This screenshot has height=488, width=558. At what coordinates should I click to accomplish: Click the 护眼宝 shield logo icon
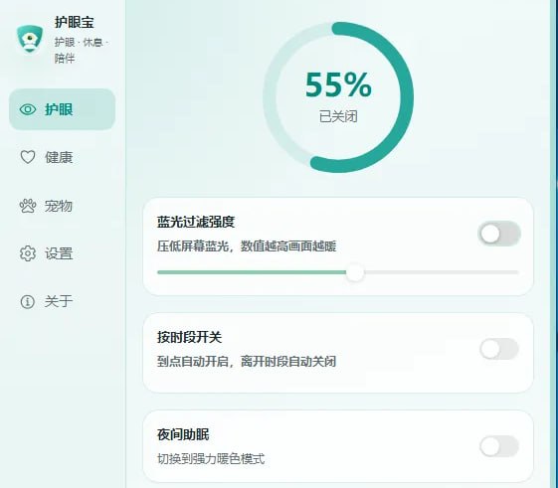tap(30, 39)
